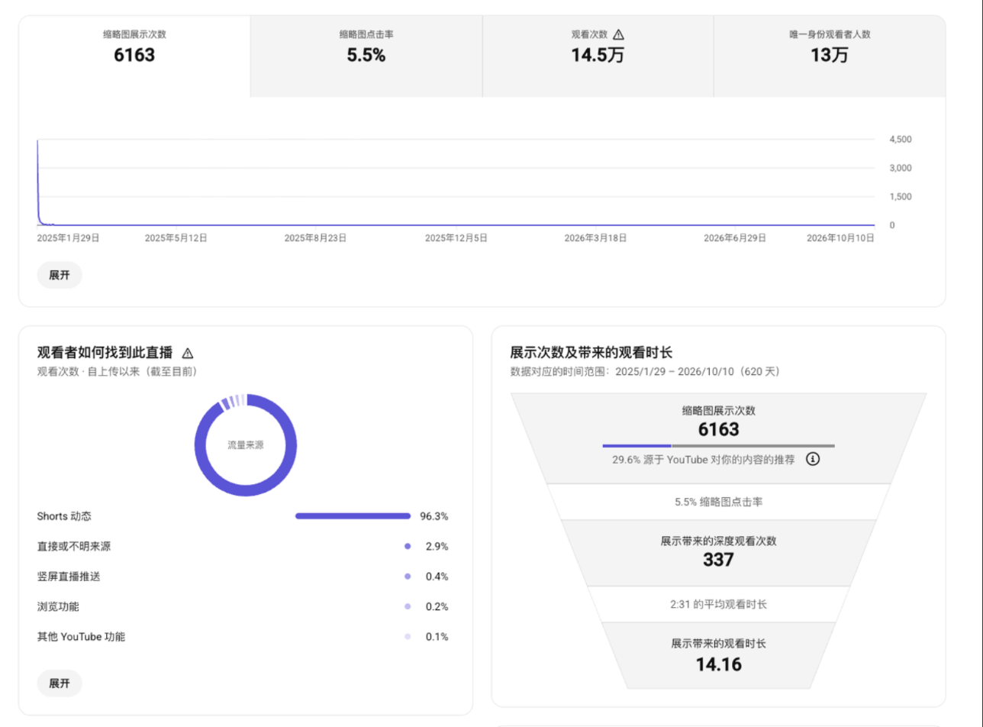
Task: Click the warning icon beside 观看次数
Action: point(618,34)
